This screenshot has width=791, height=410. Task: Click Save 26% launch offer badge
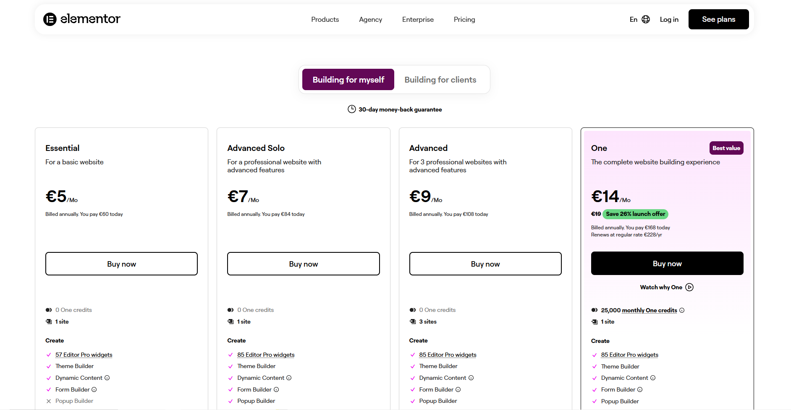pyautogui.click(x=635, y=214)
